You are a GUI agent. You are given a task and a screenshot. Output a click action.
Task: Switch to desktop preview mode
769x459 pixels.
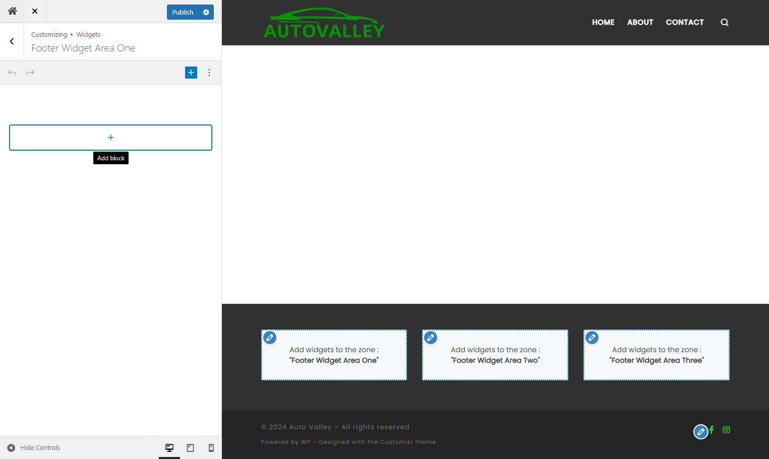coord(169,447)
